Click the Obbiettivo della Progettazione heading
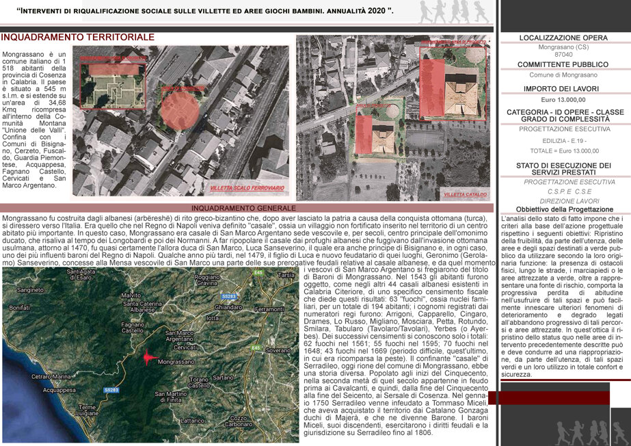The width and height of the screenshot is (631, 446). pyautogui.click(x=565, y=209)
